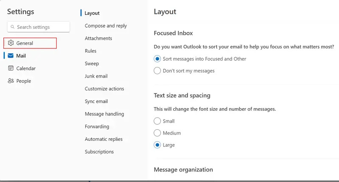Open Junk email settings
339x182 pixels.
pos(96,76)
